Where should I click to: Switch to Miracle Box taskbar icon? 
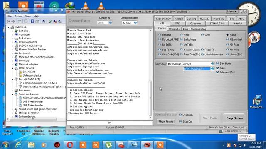click(147, 145)
